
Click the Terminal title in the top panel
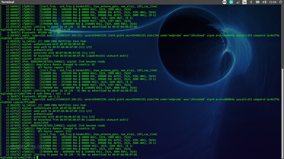pyautogui.click(x=7, y=2)
